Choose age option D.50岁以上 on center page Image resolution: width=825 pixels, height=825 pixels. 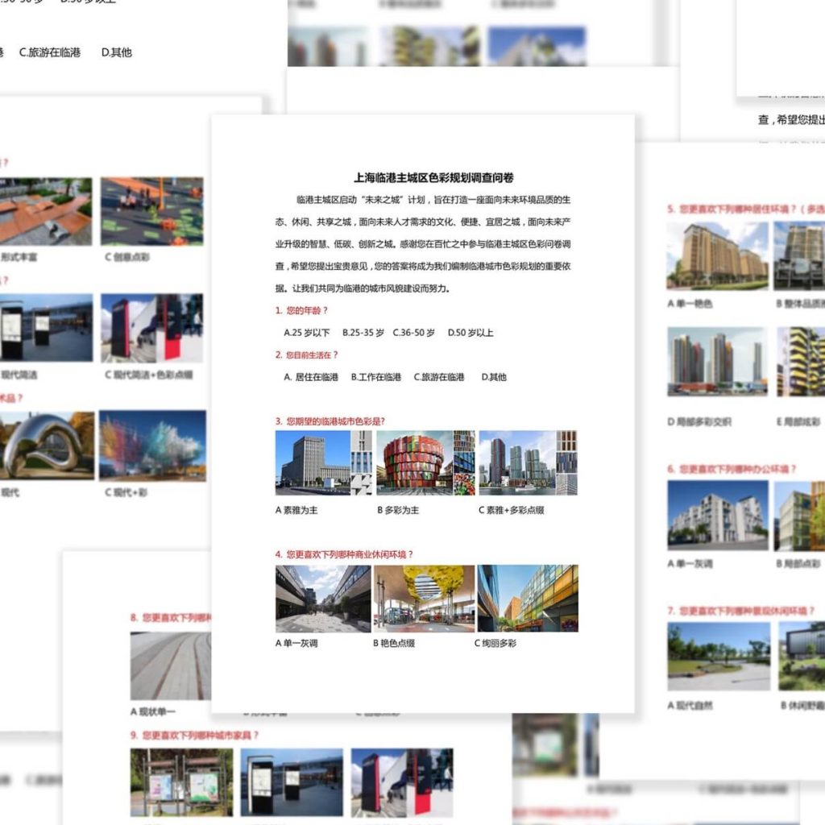[471, 333]
